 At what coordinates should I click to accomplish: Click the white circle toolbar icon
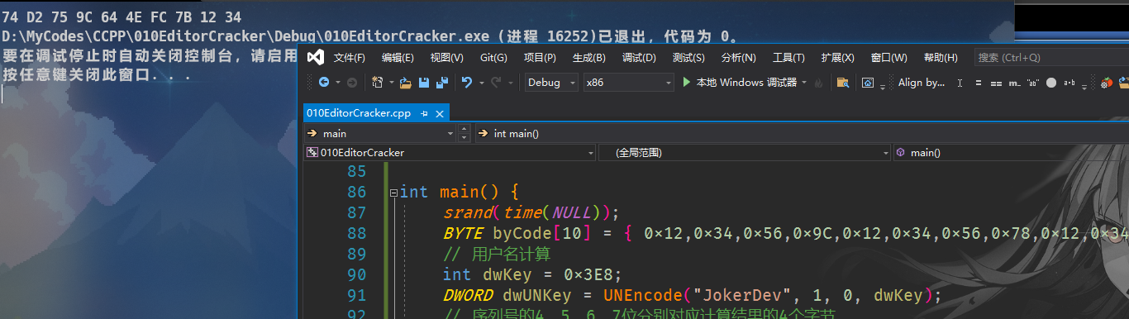[1051, 83]
